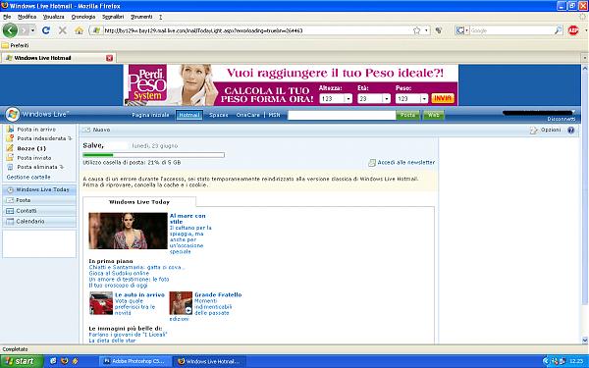This screenshot has height=368, width=589.
Task: Open the OneCare link
Action: (248, 115)
